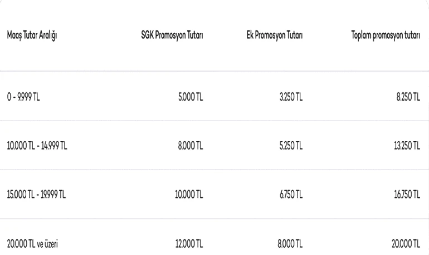
Task: Click the Maaş Tutar Aralığı column header
Action: point(33,37)
